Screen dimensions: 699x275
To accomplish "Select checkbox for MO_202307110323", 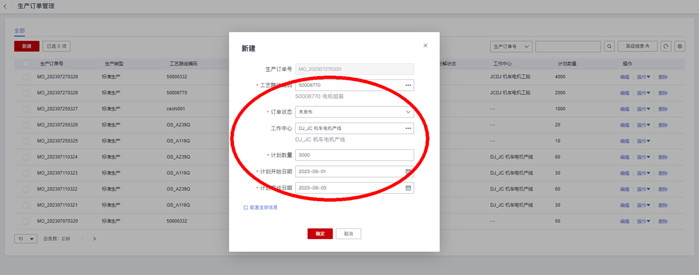I will coord(26,173).
